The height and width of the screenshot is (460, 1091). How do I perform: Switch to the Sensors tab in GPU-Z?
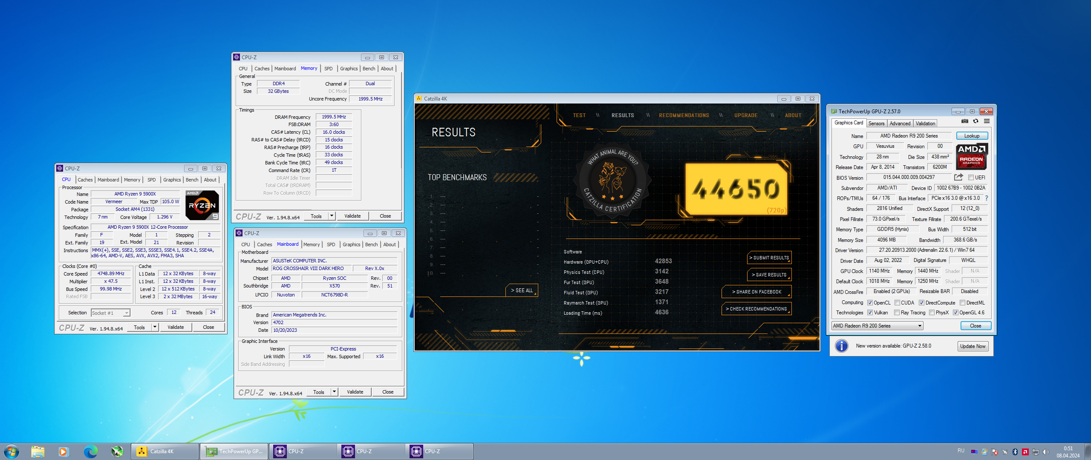[x=877, y=124]
